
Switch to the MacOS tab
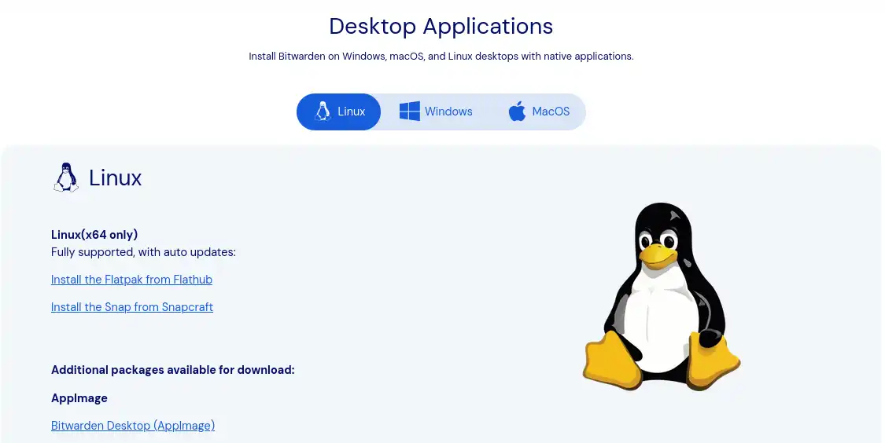pyautogui.click(x=551, y=112)
